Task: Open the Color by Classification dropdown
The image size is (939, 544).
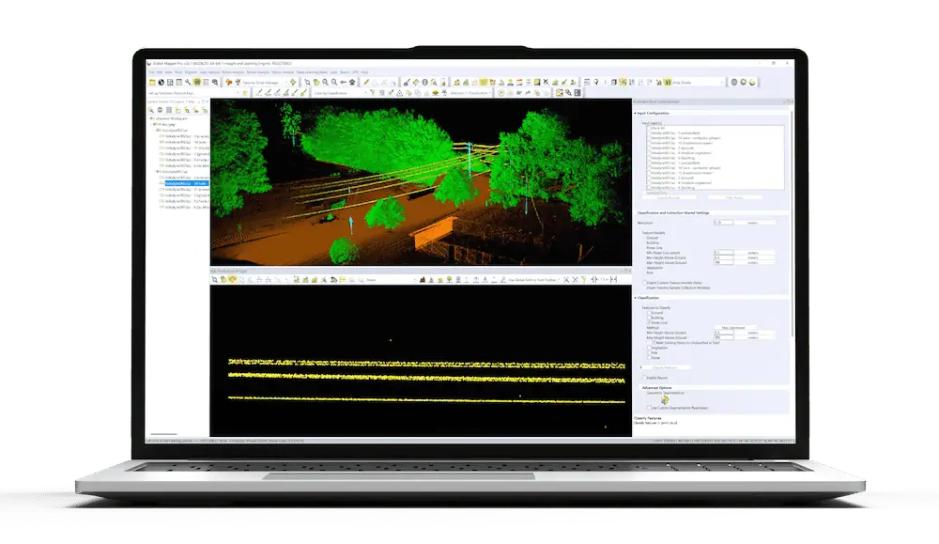Action: click(x=340, y=93)
